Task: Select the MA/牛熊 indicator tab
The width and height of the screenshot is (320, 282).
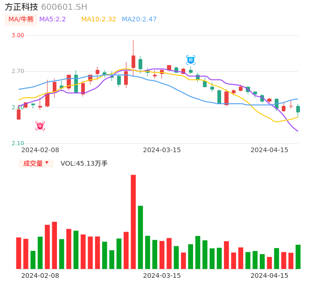Action: (21, 20)
